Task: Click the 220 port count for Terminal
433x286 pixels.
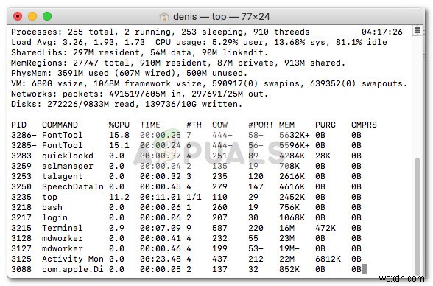Action: [256, 228]
